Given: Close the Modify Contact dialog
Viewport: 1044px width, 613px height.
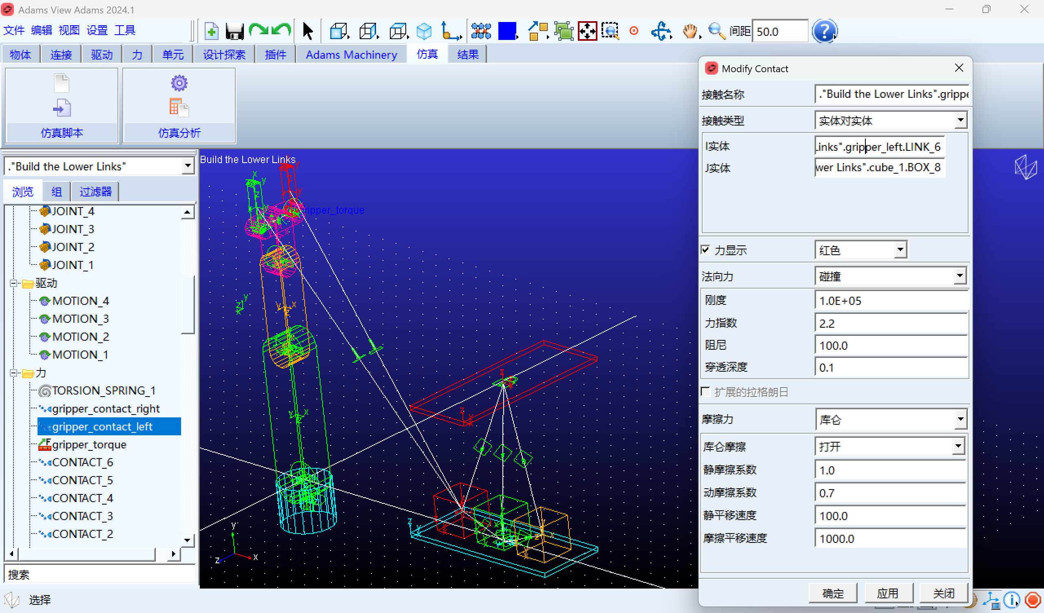Looking at the screenshot, I should (959, 68).
